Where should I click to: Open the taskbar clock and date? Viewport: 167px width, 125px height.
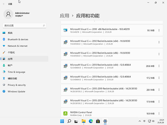(x=161, y=121)
